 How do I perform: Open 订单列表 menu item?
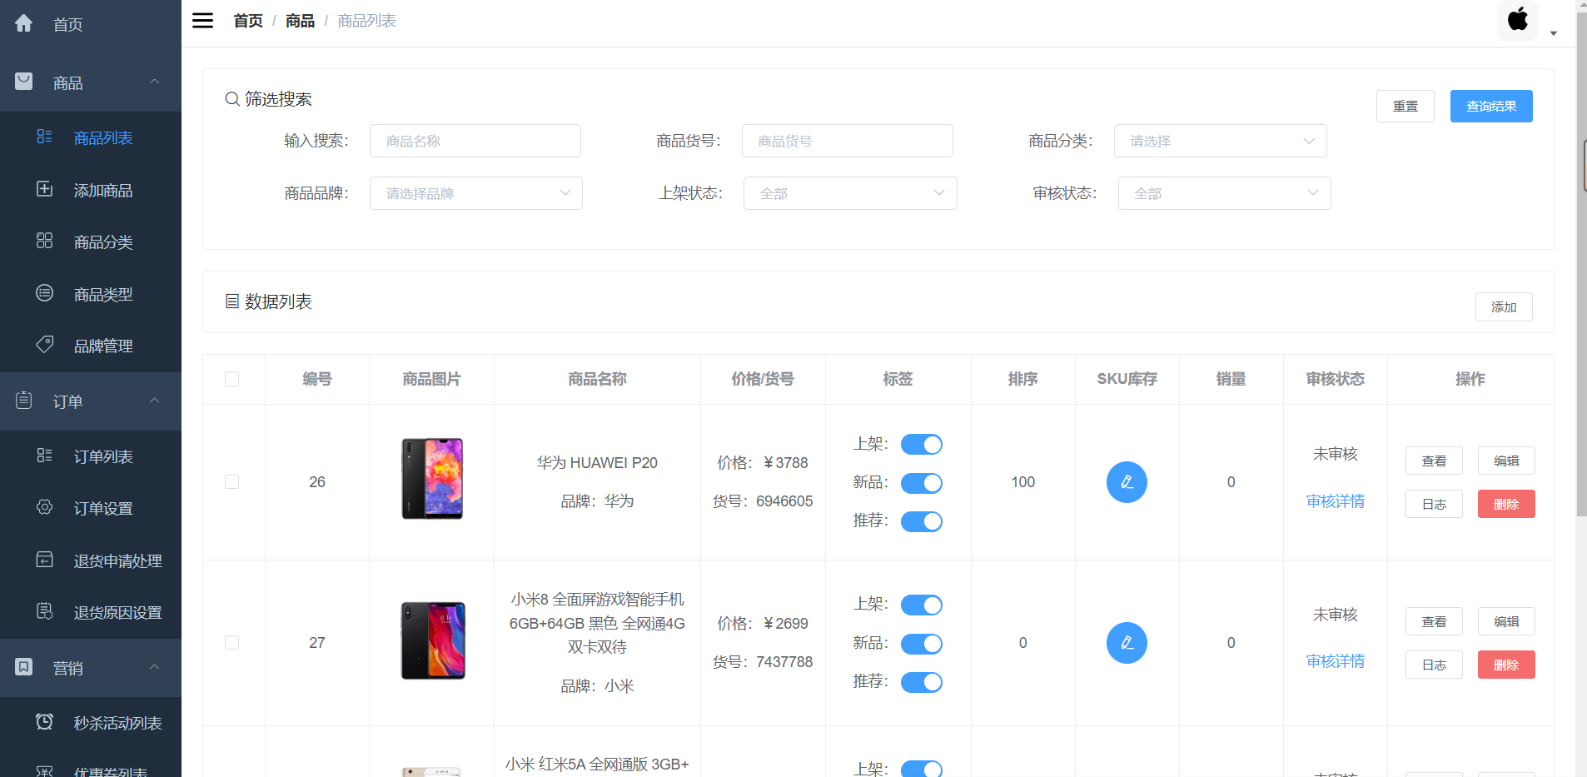[x=91, y=456]
